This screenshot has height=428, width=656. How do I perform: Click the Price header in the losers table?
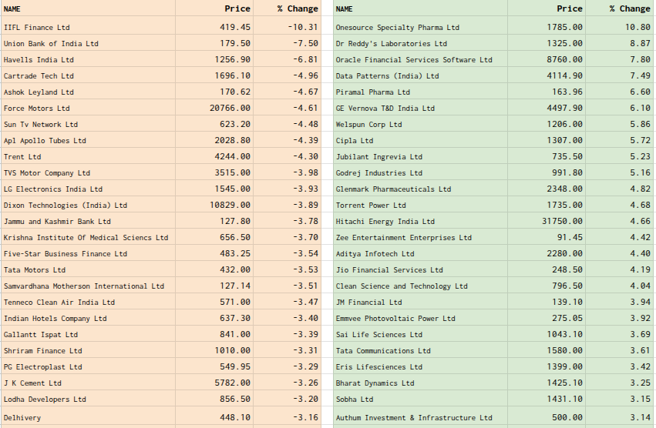237,8
